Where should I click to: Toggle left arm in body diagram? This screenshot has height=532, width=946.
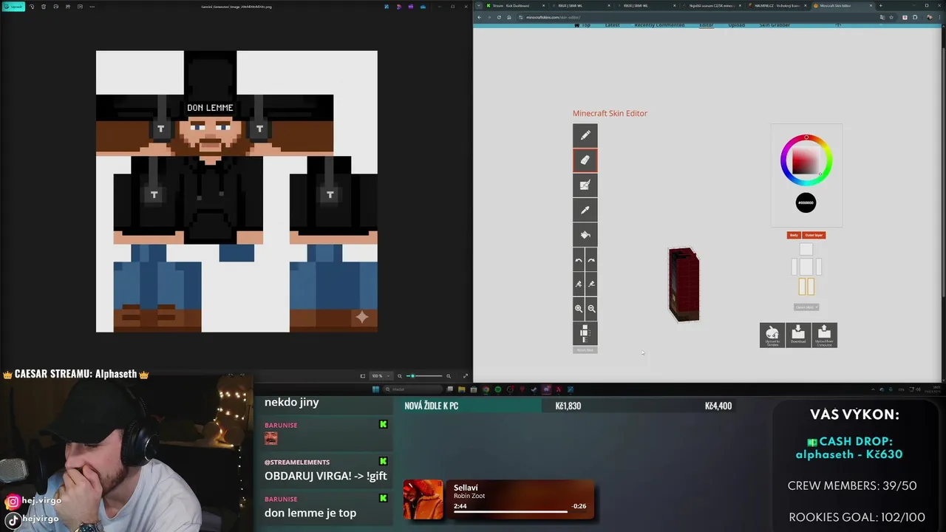pyautogui.click(x=794, y=267)
